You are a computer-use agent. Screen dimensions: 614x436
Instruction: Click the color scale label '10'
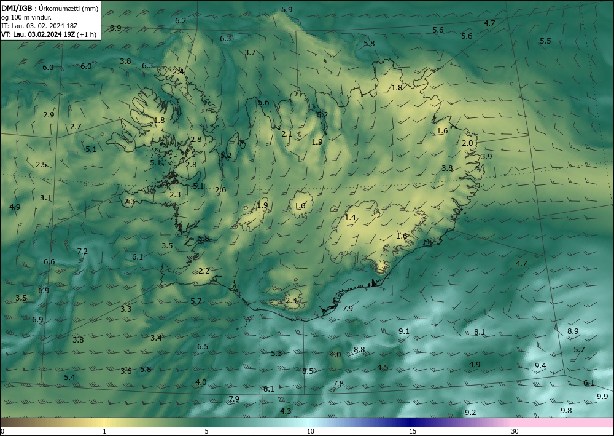(310, 431)
